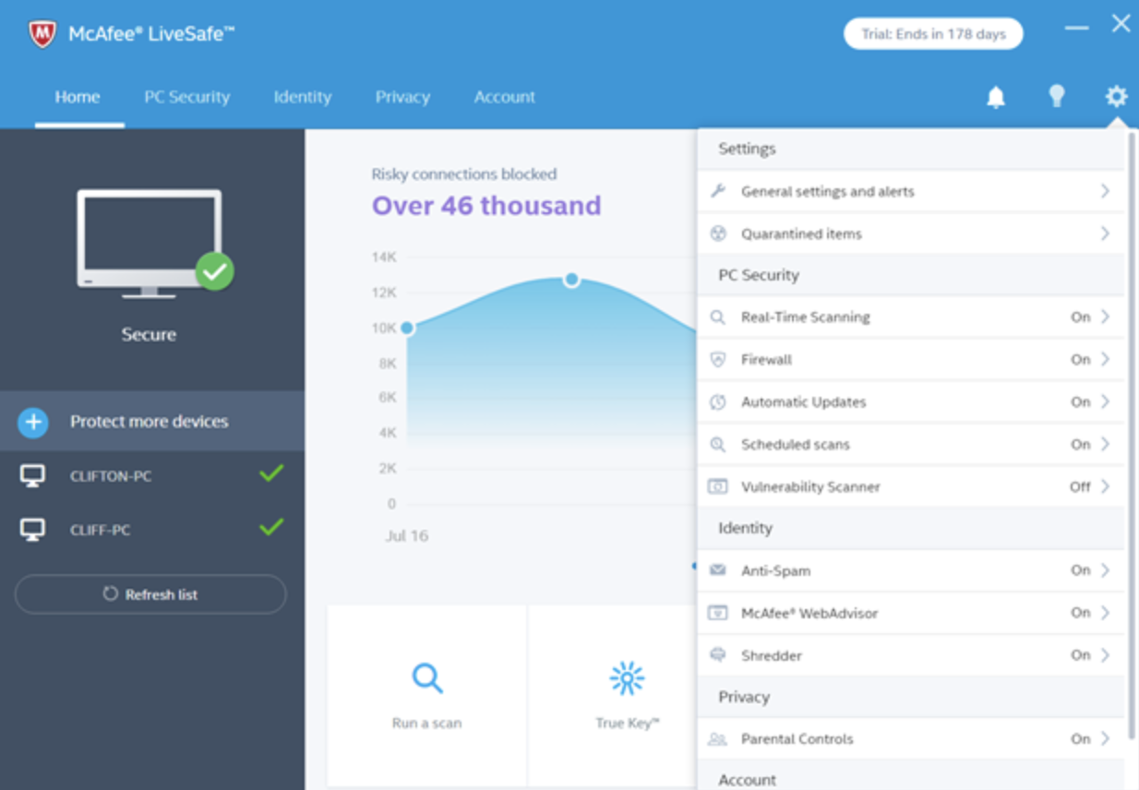Click Parental Controls On status
Viewport: 1139px width, 790px height.
pos(1081,739)
